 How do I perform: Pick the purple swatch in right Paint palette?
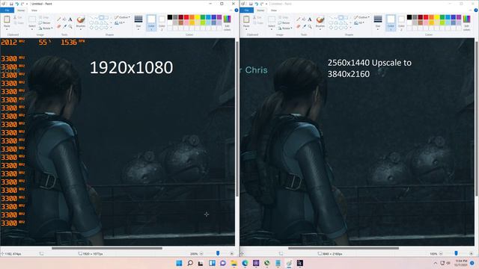[x=459, y=17]
